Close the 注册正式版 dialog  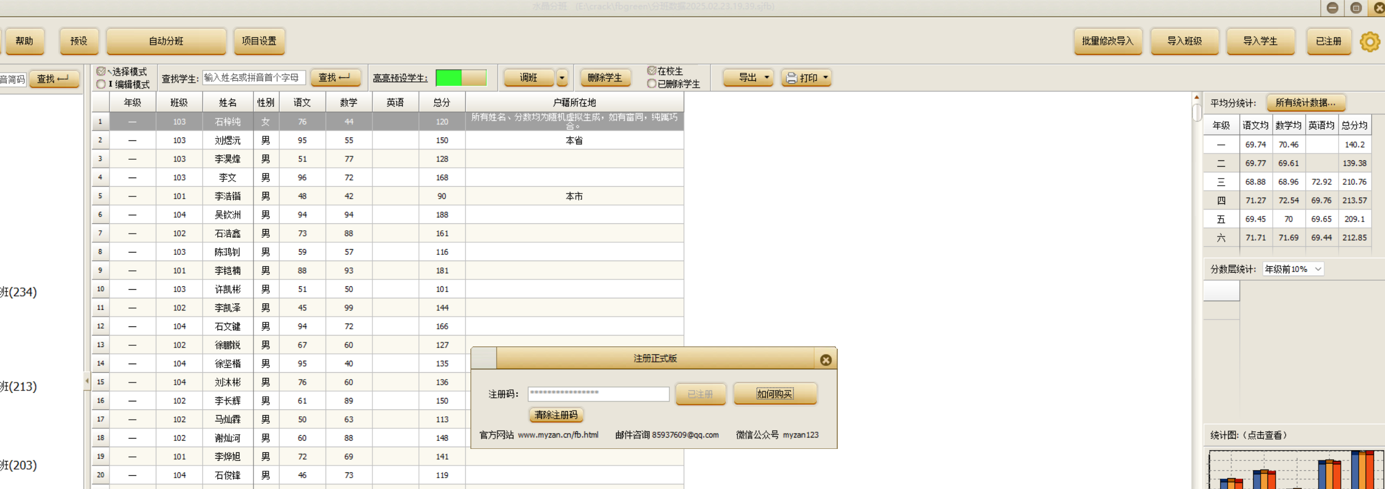(825, 360)
